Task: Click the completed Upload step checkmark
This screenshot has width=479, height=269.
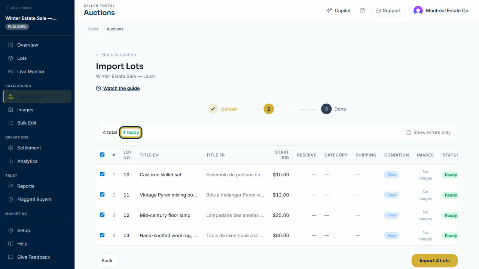Action: coord(213,109)
